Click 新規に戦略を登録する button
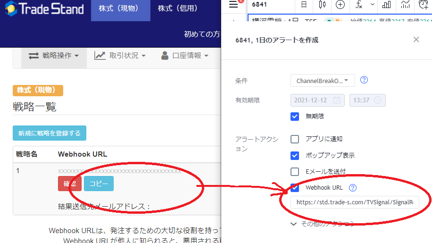The image size is (432, 243). click(50, 133)
